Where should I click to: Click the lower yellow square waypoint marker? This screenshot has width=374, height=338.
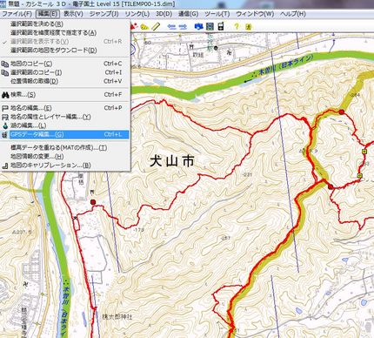360,175
